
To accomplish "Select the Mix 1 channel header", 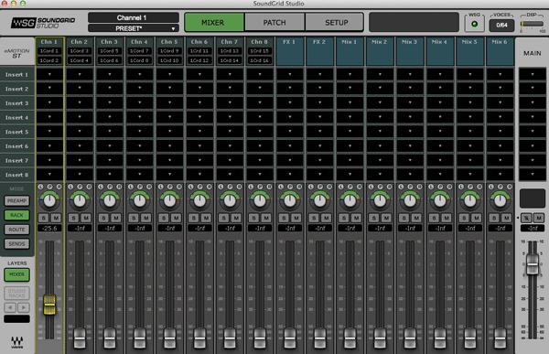I will tap(350, 51).
